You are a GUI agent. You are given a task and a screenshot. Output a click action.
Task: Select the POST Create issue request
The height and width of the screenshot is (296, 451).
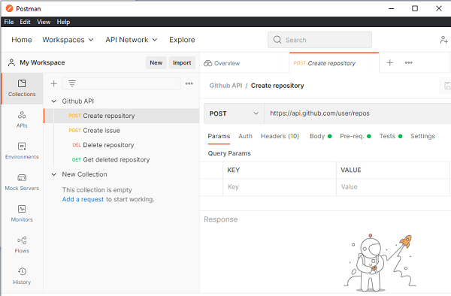pos(121,131)
